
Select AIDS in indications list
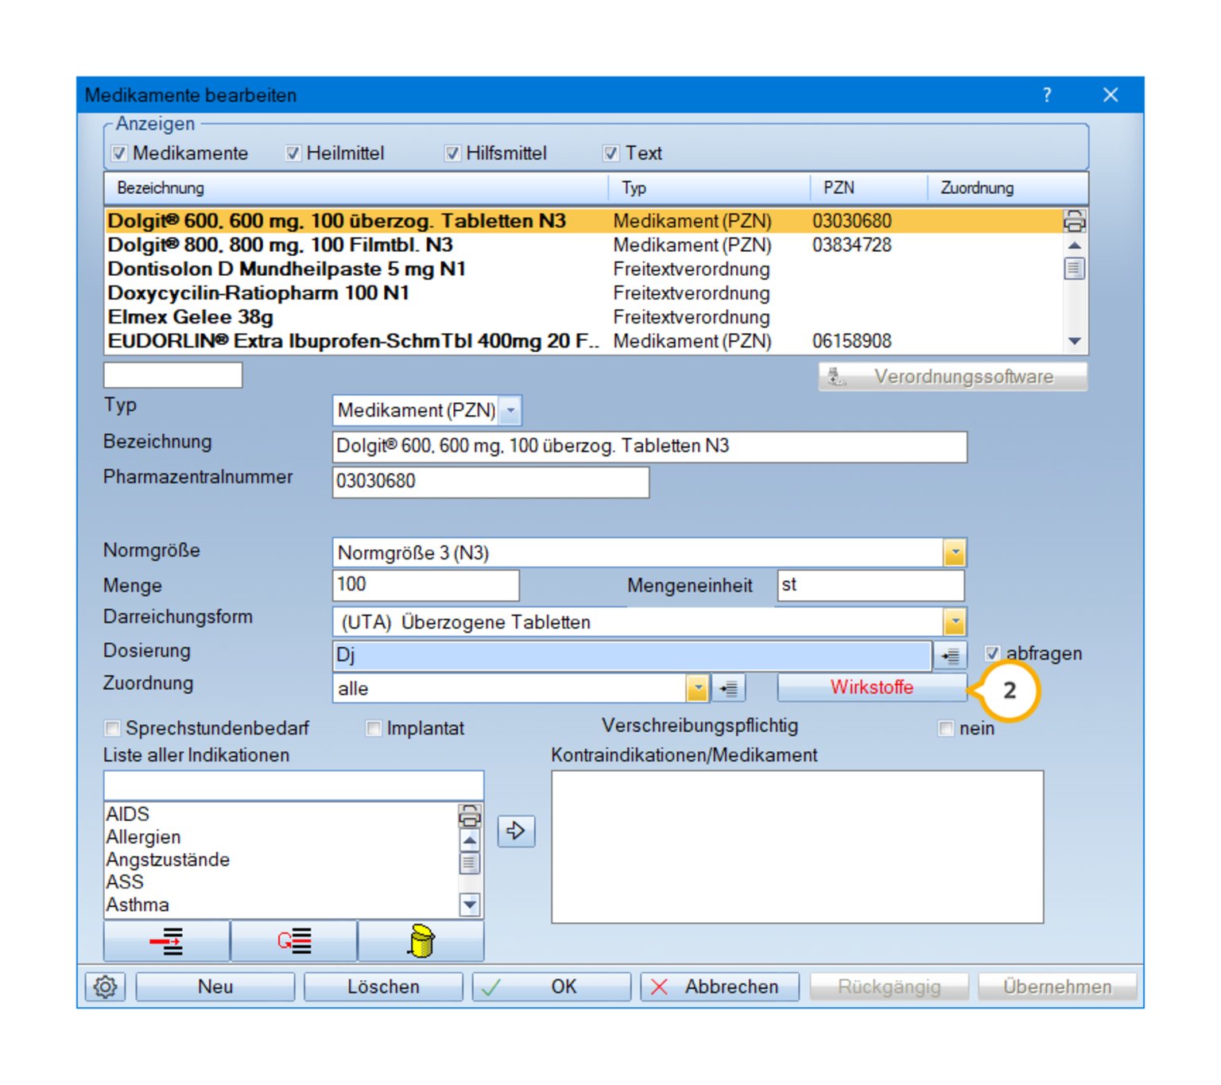[x=281, y=814]
